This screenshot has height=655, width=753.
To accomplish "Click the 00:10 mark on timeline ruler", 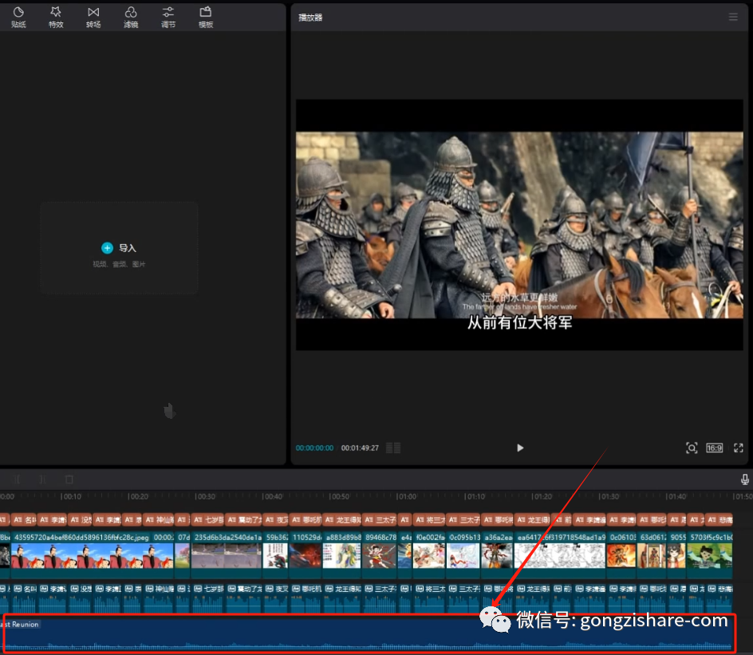I will pyautogui.click(x=72, y=496).
